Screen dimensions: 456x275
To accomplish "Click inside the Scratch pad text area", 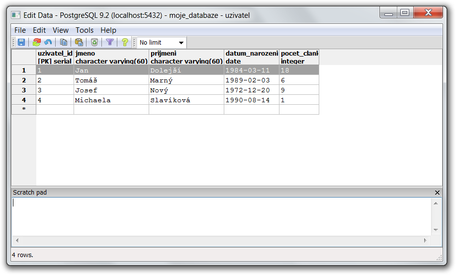I will (219, 216).
